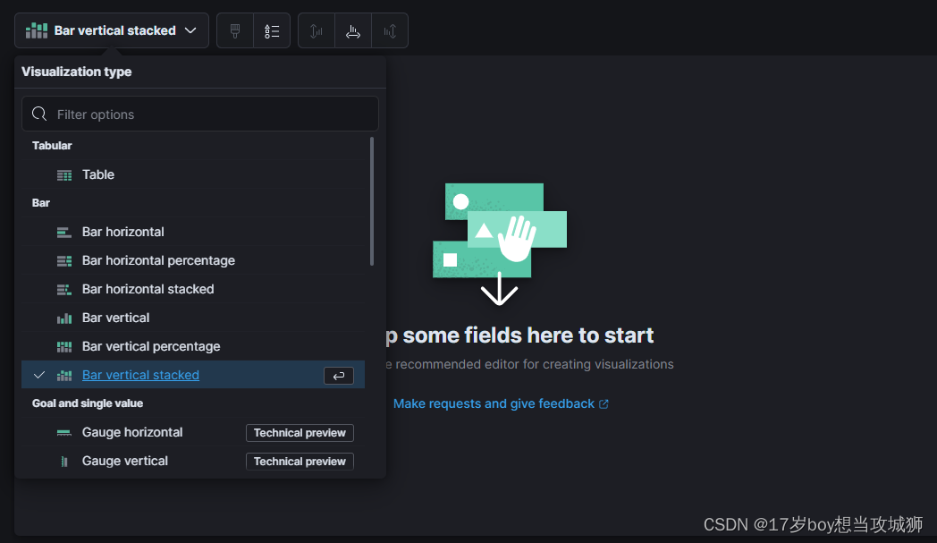Open left axis settings icon
The width and height of the screenshot is (937, 543).
click(317, 30)
